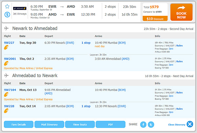
Task: Click the Jet Airways logo in header
Action: click(x=20, y=8)
